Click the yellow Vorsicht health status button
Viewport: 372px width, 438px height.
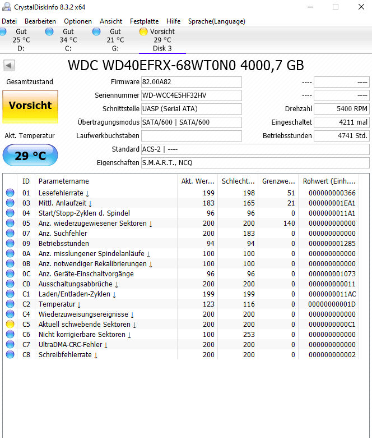pos(30,107)
